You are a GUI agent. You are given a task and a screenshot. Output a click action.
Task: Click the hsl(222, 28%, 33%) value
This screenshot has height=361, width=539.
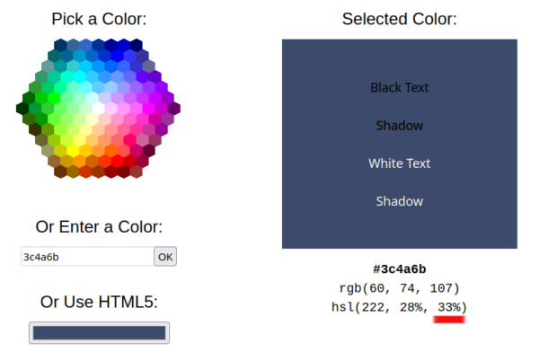click(400, 307)
